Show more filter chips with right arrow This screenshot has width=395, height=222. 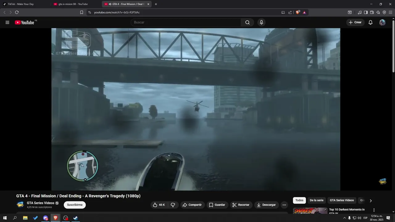point(371,201)
